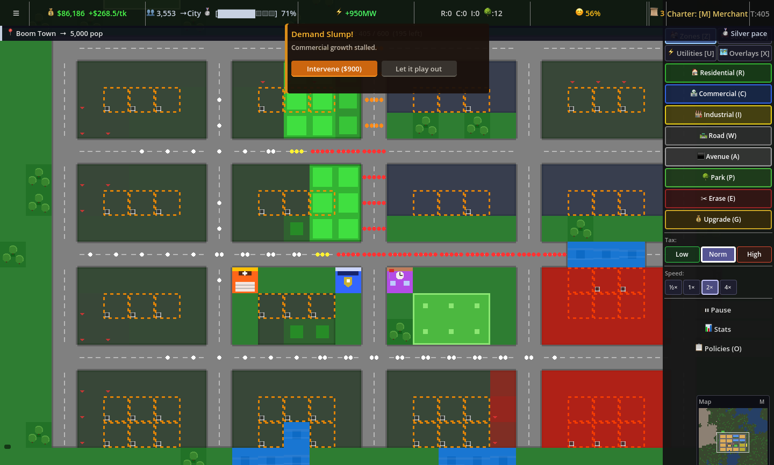Click Intervene ($900) in Demand Slump dialog
This screenshot has width=774, height=465.
(334, 69)
